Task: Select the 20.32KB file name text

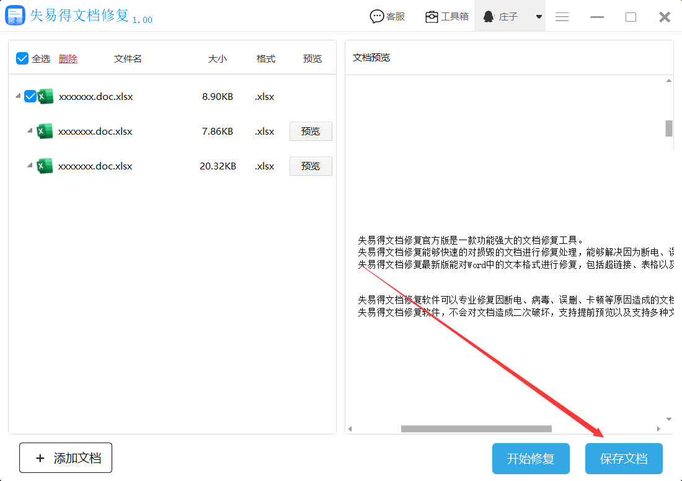Action: pos(95,166)
